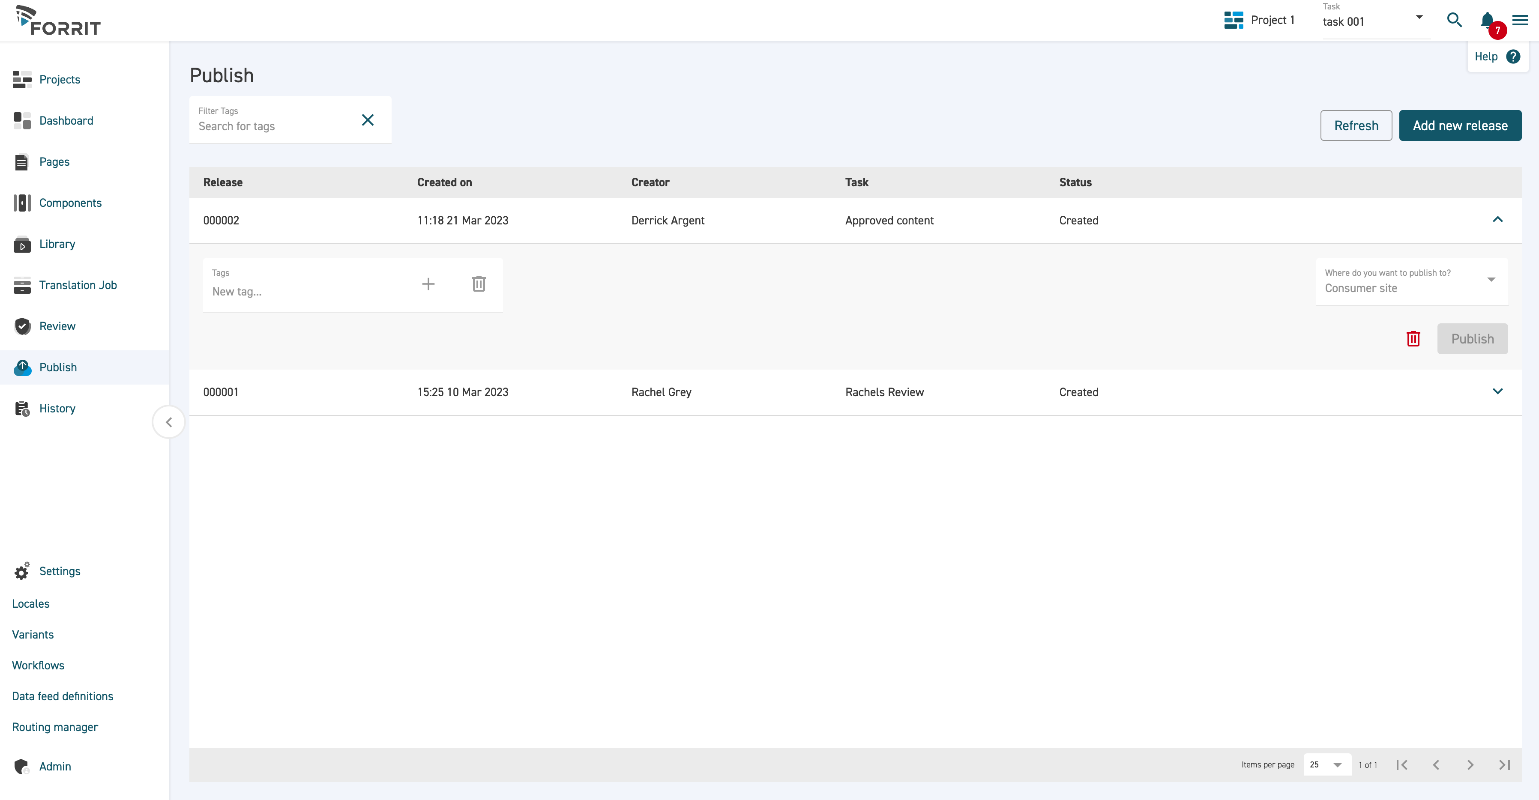Image resolution: width=1539 pixels, height=800 pixels.
Task: Click the Project 1 label in header
Action: (1273, 20)
